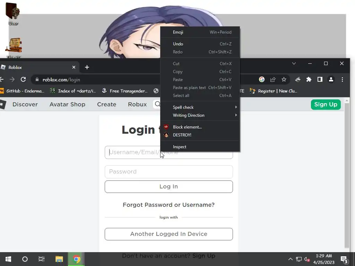This screenshot has height=266, width=355.
Task: Choose Paste as plain text
Action: [200, 88]
